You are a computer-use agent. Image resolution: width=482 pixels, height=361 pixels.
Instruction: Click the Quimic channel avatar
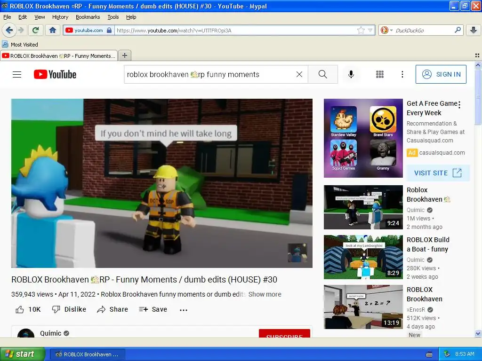26,333
